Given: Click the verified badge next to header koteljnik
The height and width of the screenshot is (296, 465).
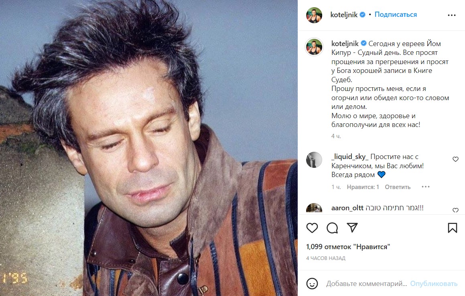Looking at the screenshot, I should click(x=362, y=15).
